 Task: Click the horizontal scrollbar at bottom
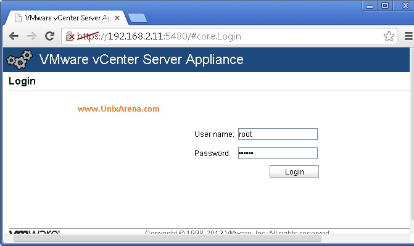tap(167, 239)
